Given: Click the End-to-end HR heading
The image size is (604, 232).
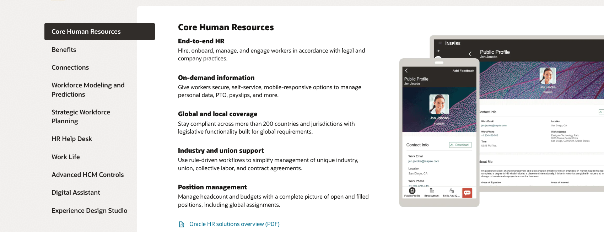Looking at the screenshot, I should pyautogui.click(x=201, y=41).
